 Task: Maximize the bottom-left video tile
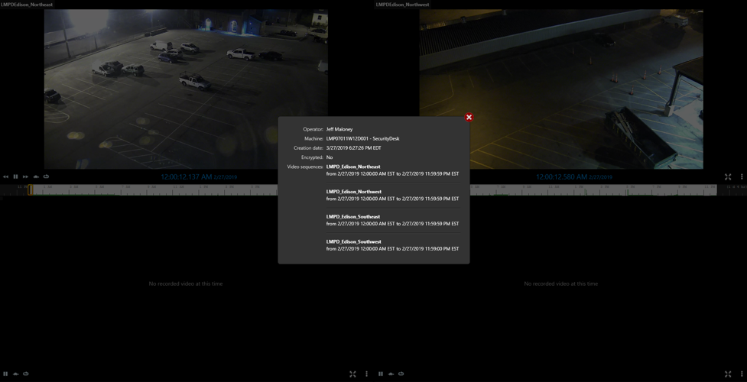[352, 374]
